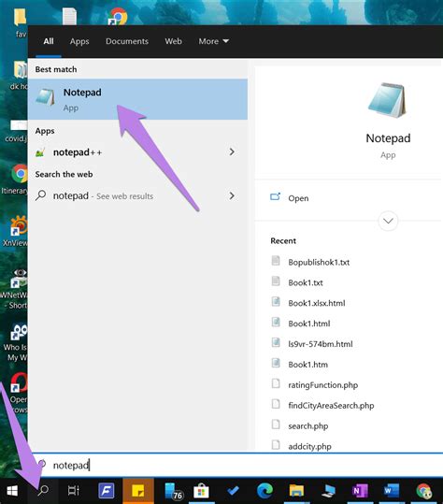The height and width of the screenshot is (504, 443).
Task: Switch to the Apps search tab
Action: coord(79,41)
